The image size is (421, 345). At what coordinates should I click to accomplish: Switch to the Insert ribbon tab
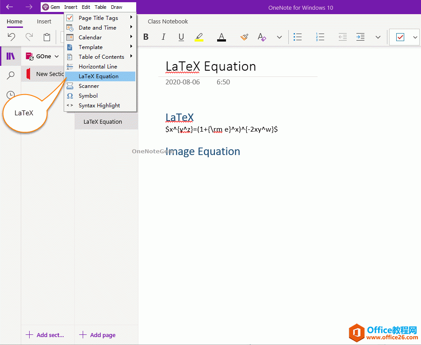point(44,21)
